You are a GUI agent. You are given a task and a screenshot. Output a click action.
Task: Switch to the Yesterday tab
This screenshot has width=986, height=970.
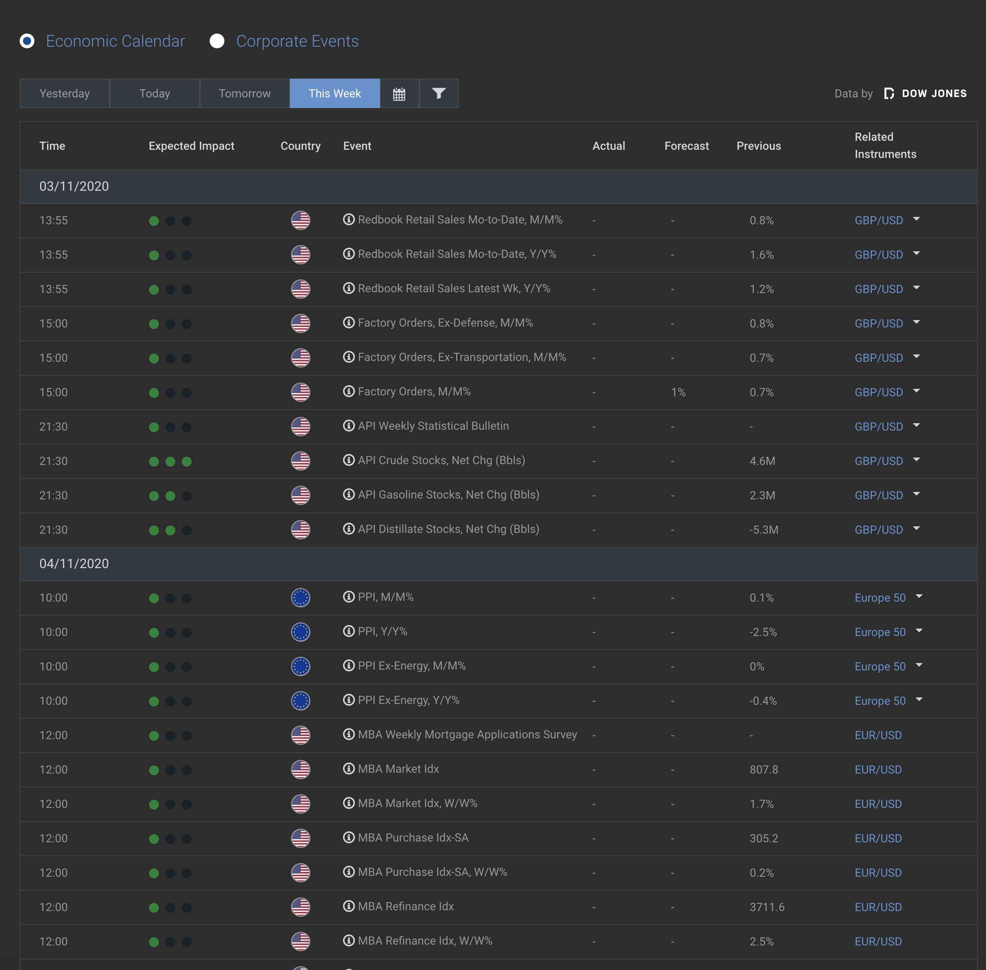[65, 94]
